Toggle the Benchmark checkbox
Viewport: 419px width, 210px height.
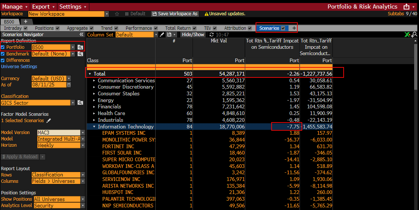(3, 54)
